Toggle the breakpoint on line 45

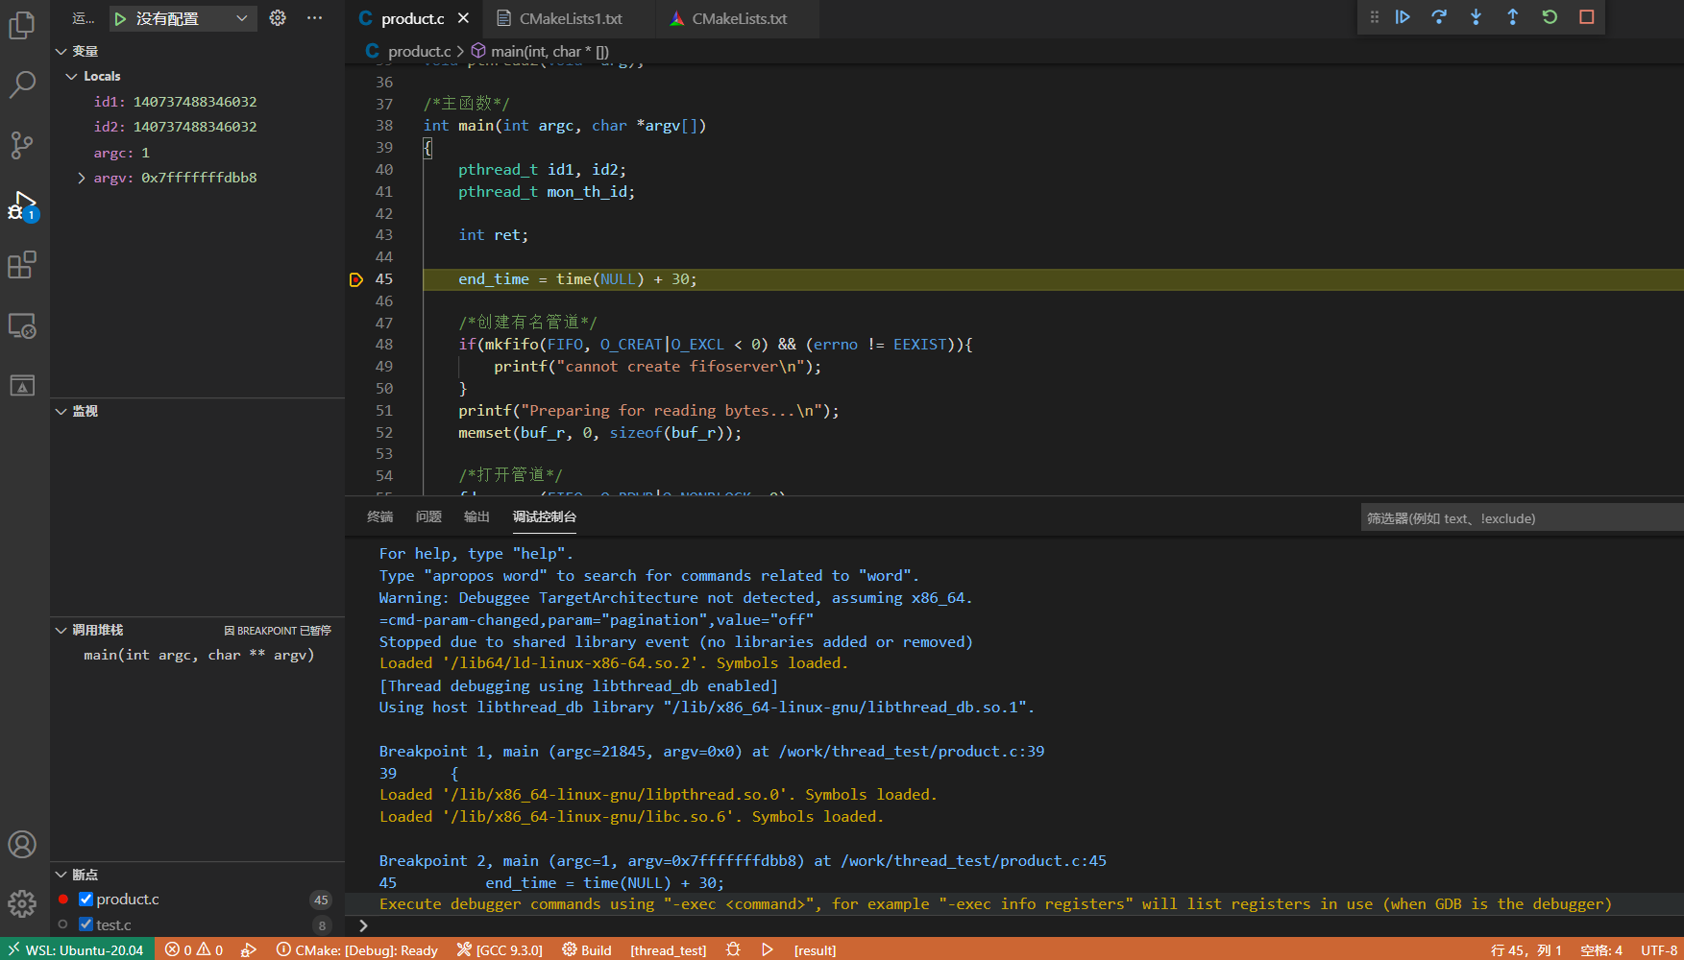point(355,279)
